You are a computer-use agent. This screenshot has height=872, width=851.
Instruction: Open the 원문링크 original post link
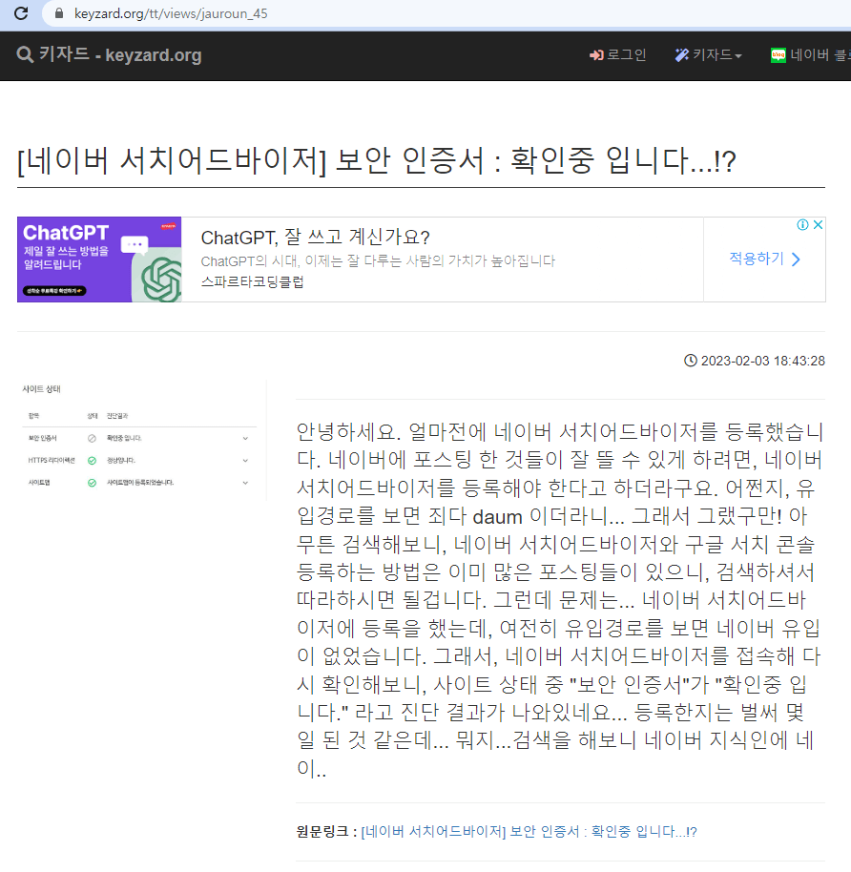click(529, 832)
